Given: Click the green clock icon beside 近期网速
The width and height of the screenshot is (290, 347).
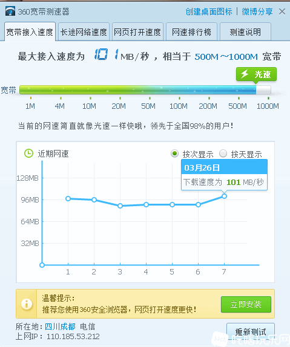Looking at the screenshot, I should pos(28,154).
